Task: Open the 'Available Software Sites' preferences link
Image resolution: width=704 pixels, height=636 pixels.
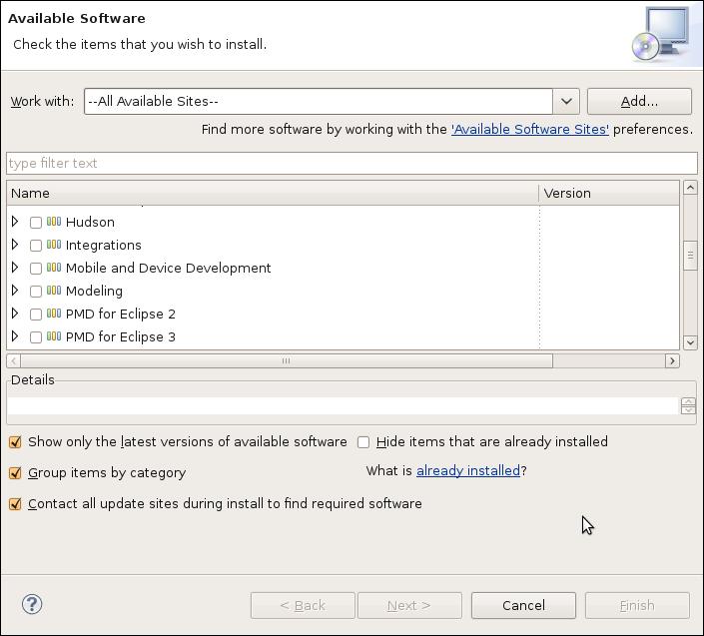Action: 530,129
